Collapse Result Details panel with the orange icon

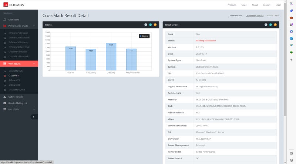coord(275,25)
